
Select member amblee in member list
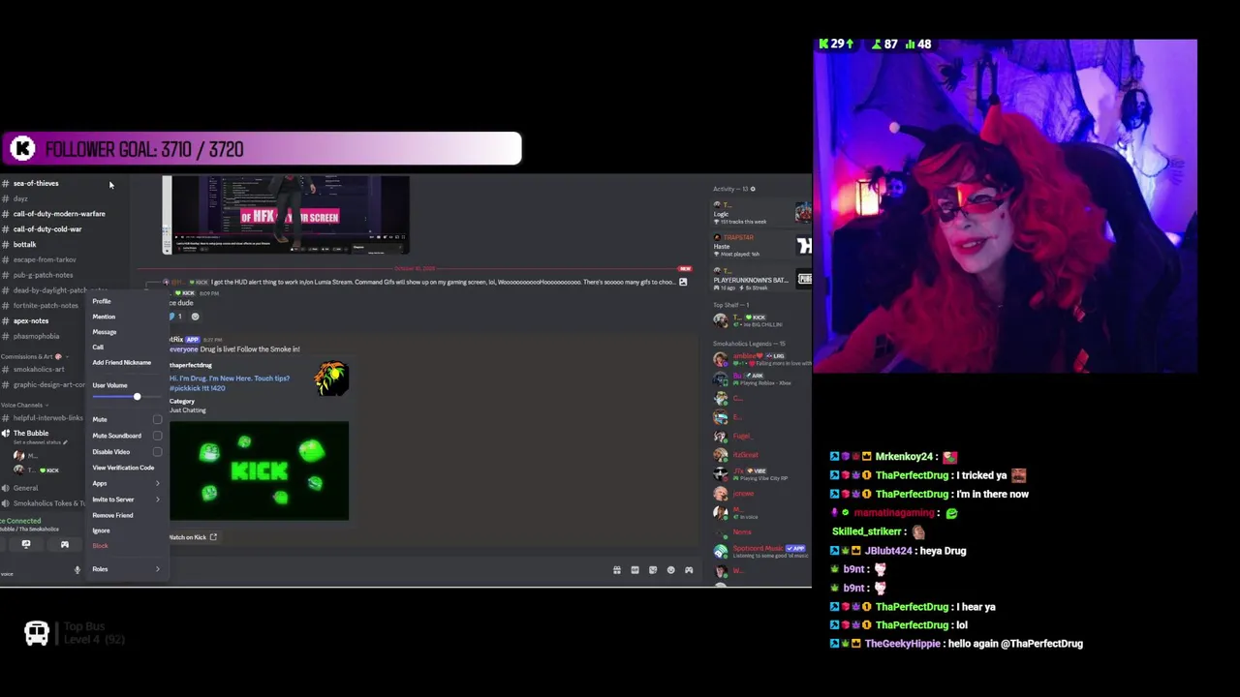click(760, 359)
